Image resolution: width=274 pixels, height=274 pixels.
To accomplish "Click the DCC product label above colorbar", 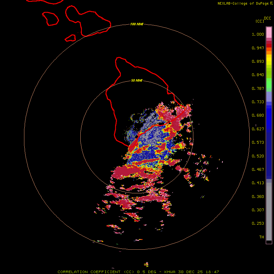I will [x=267, y=18].
